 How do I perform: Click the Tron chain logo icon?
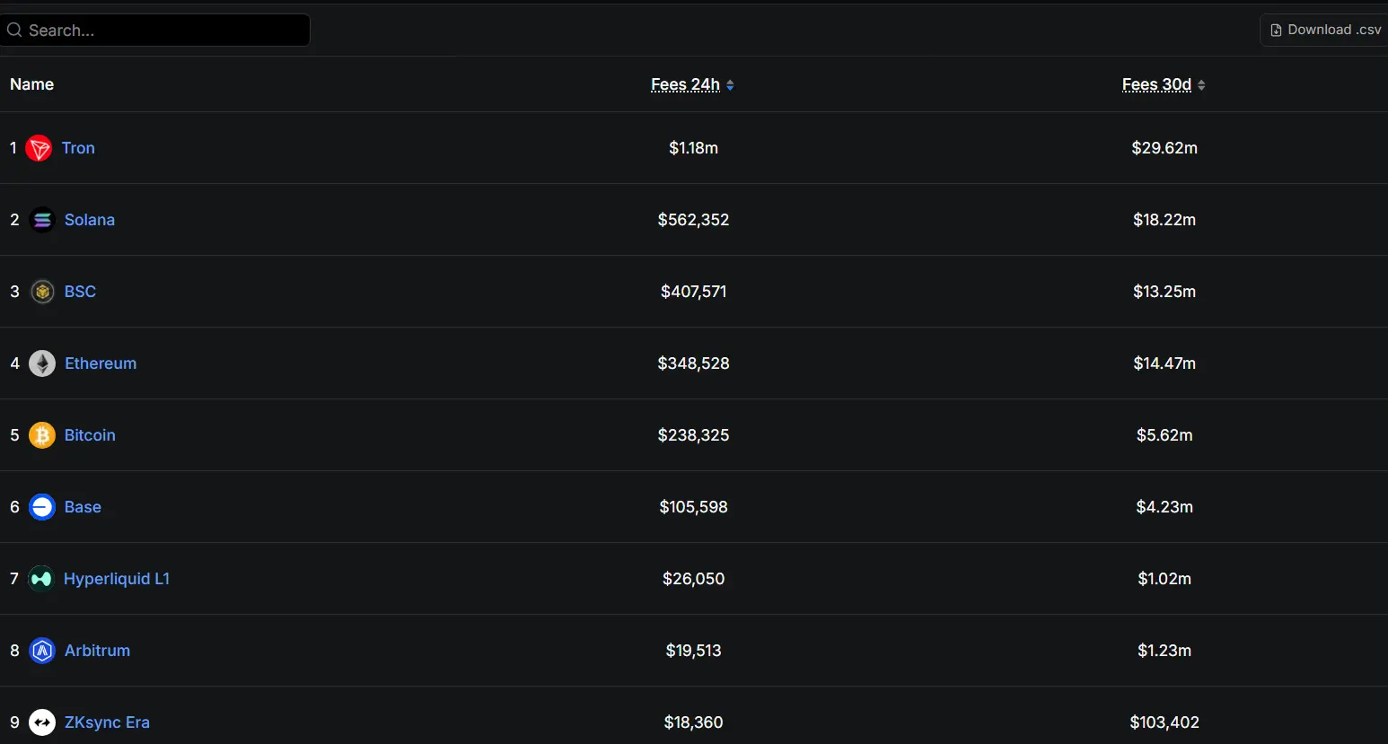click(x=39, y=148)
